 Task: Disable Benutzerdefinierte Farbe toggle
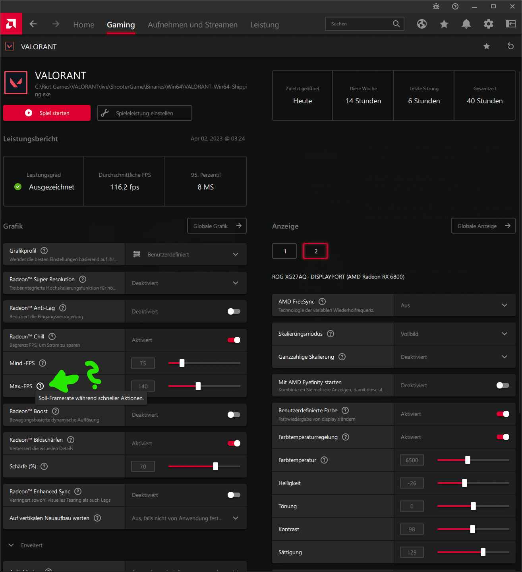click(503, 414)
